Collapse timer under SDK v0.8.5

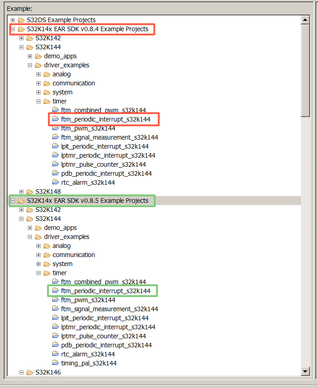(38, 273)
